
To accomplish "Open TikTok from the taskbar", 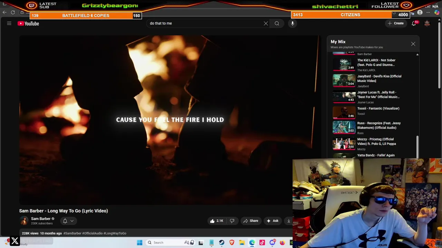I will point(262,242).
